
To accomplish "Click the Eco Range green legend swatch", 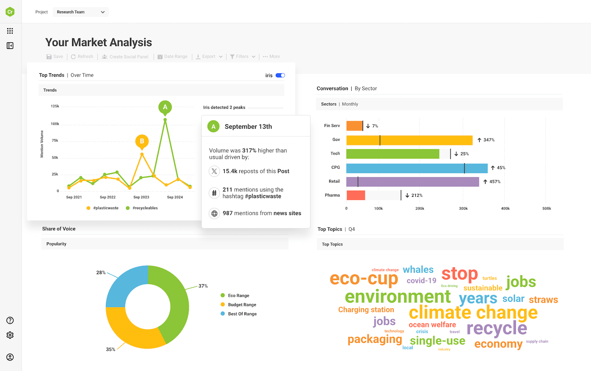I will [x=223, y=296].
